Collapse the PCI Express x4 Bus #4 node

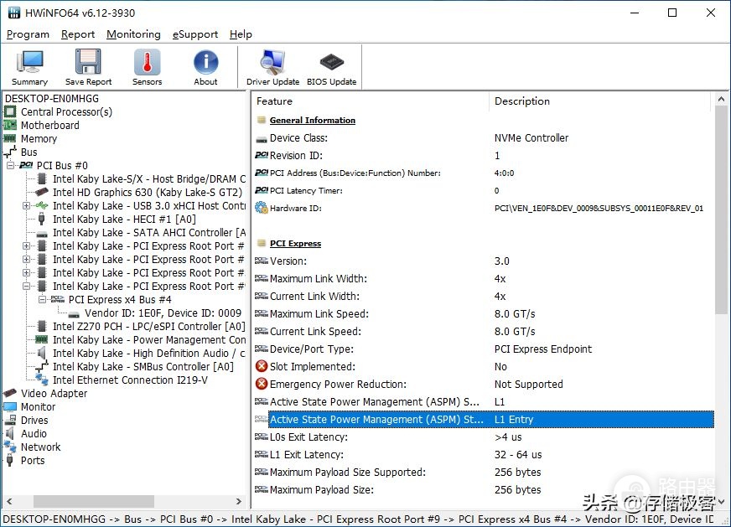point(43,299)
